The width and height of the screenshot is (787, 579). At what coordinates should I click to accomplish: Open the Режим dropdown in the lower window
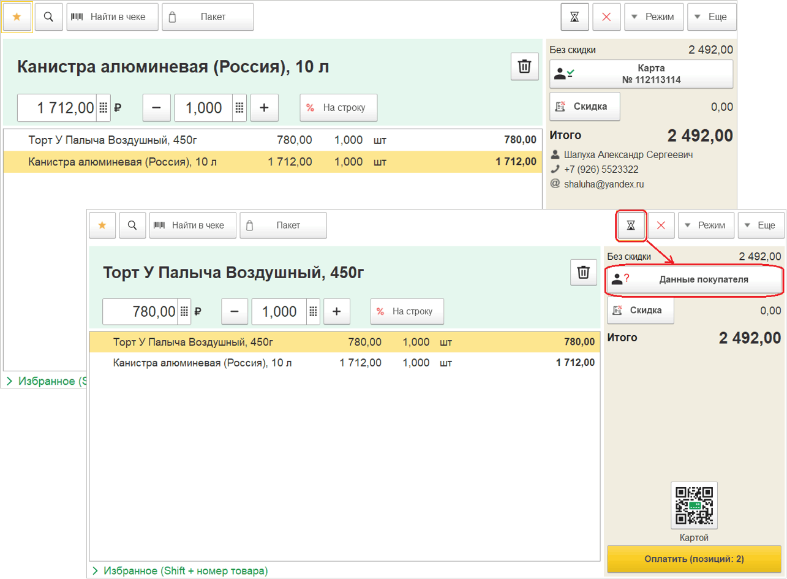click(706, 225)
